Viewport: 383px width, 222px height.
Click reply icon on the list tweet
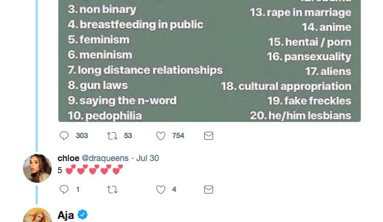coord(64,136)
